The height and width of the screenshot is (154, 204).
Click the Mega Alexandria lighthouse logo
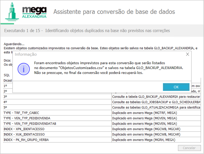point(26,13)
